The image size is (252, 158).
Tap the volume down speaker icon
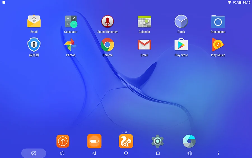click(x=62, y=153)
